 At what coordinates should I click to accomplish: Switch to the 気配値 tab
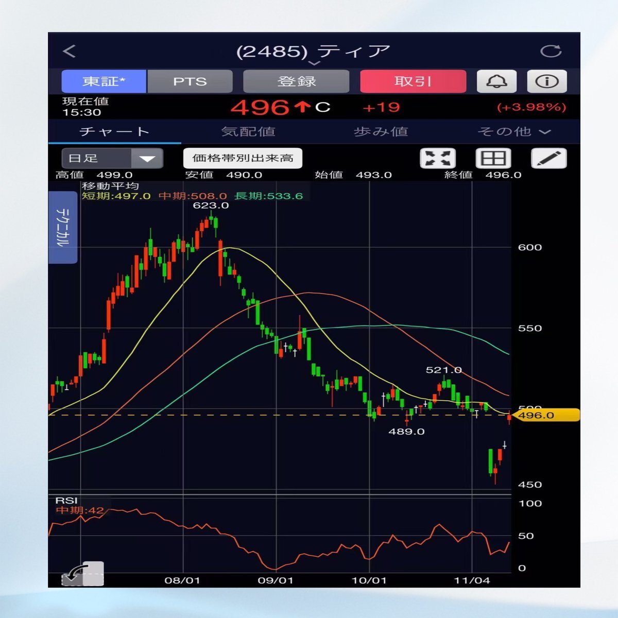tap(248, 132)
